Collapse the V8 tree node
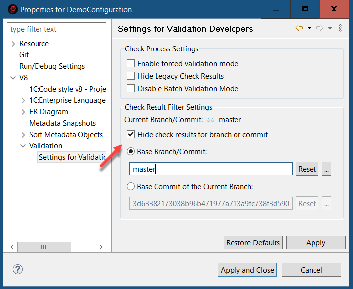This screenshot has width=353, height=289. (x=13, y=78)
